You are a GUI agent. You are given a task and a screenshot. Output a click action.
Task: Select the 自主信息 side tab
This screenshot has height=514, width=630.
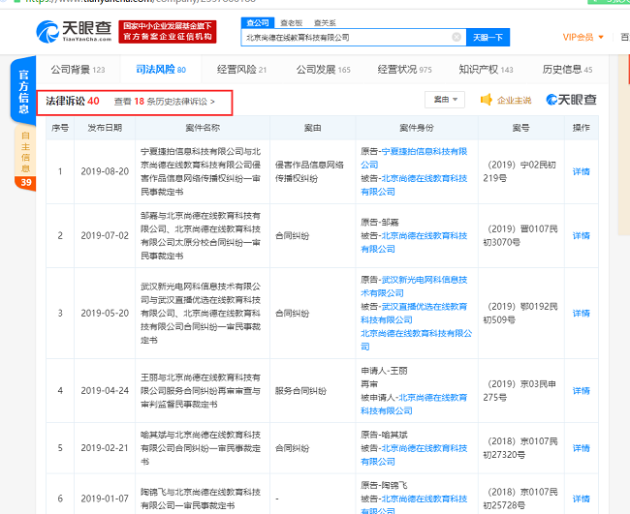[25, 152]
